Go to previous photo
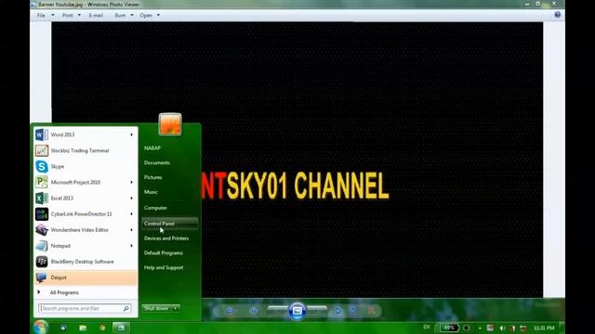 click(278, 310)
